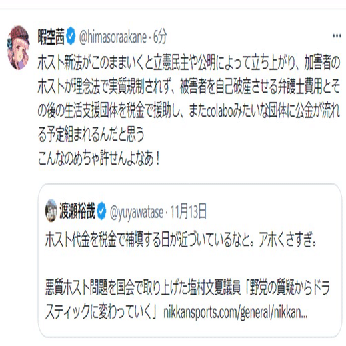346x346 pixels.
Task: Open the @himasoraakane handle
Action: coord(113,37)
